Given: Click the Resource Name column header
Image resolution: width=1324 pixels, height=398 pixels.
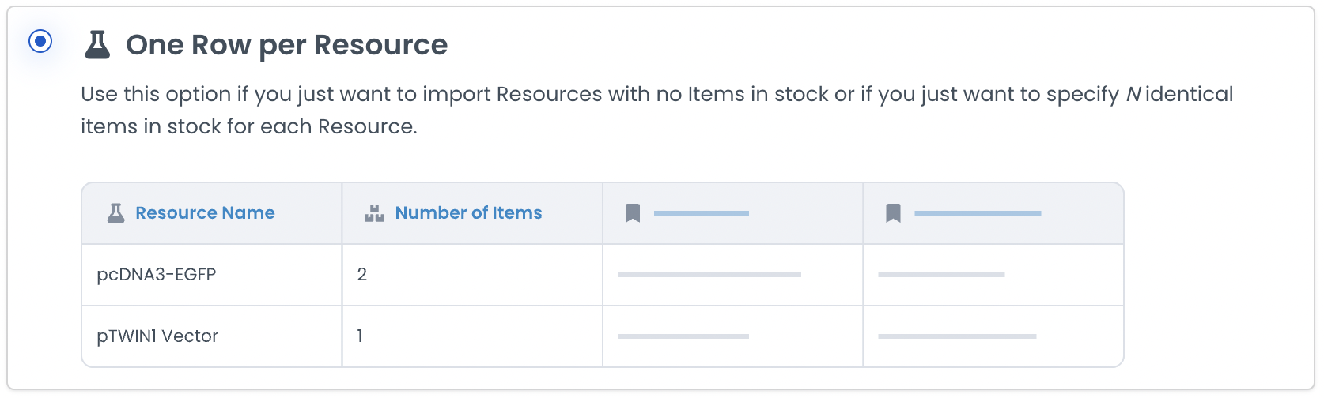Looking at the screenshot, I should pyautogui.click(x=205, y=213).
